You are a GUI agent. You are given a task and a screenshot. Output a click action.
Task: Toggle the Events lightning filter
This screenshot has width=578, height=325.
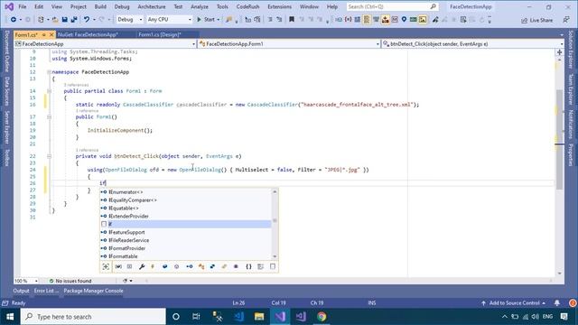[x=153, y=266]
